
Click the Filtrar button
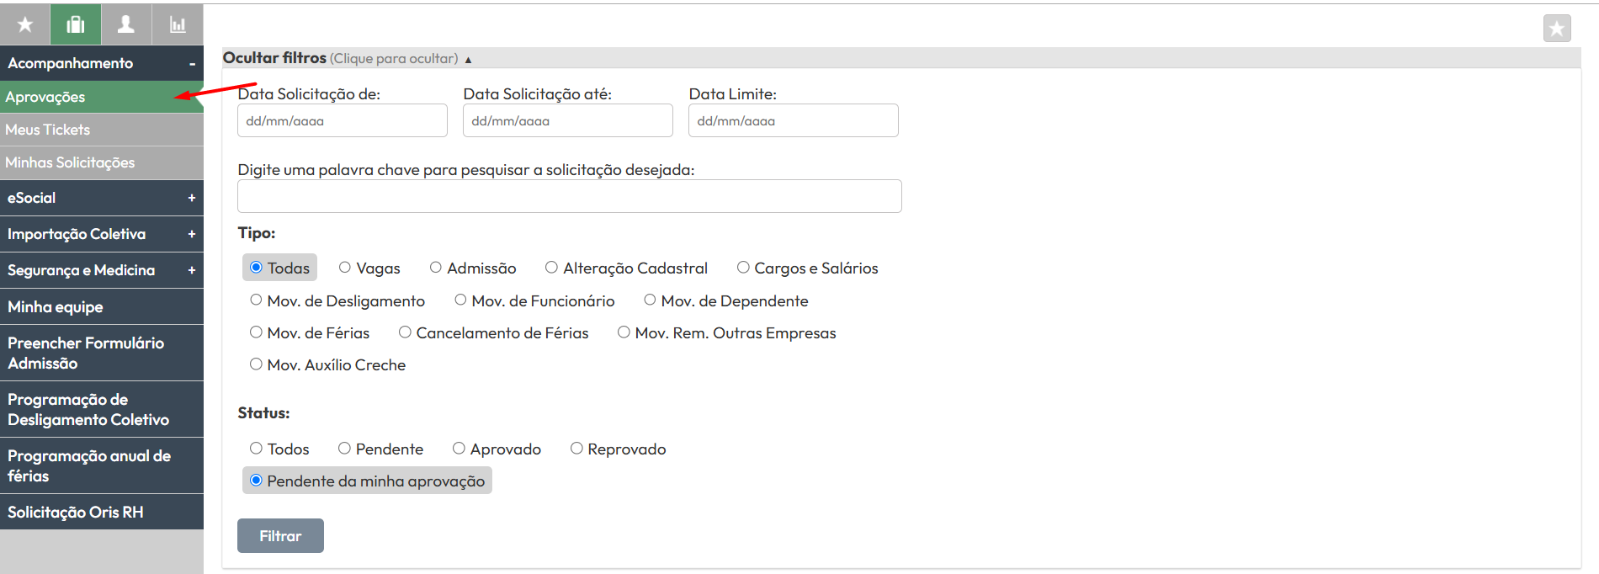[x=280, y=536]
